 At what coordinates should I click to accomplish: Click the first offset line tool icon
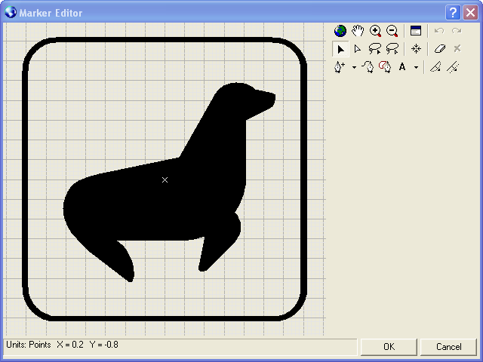point(435,67)
